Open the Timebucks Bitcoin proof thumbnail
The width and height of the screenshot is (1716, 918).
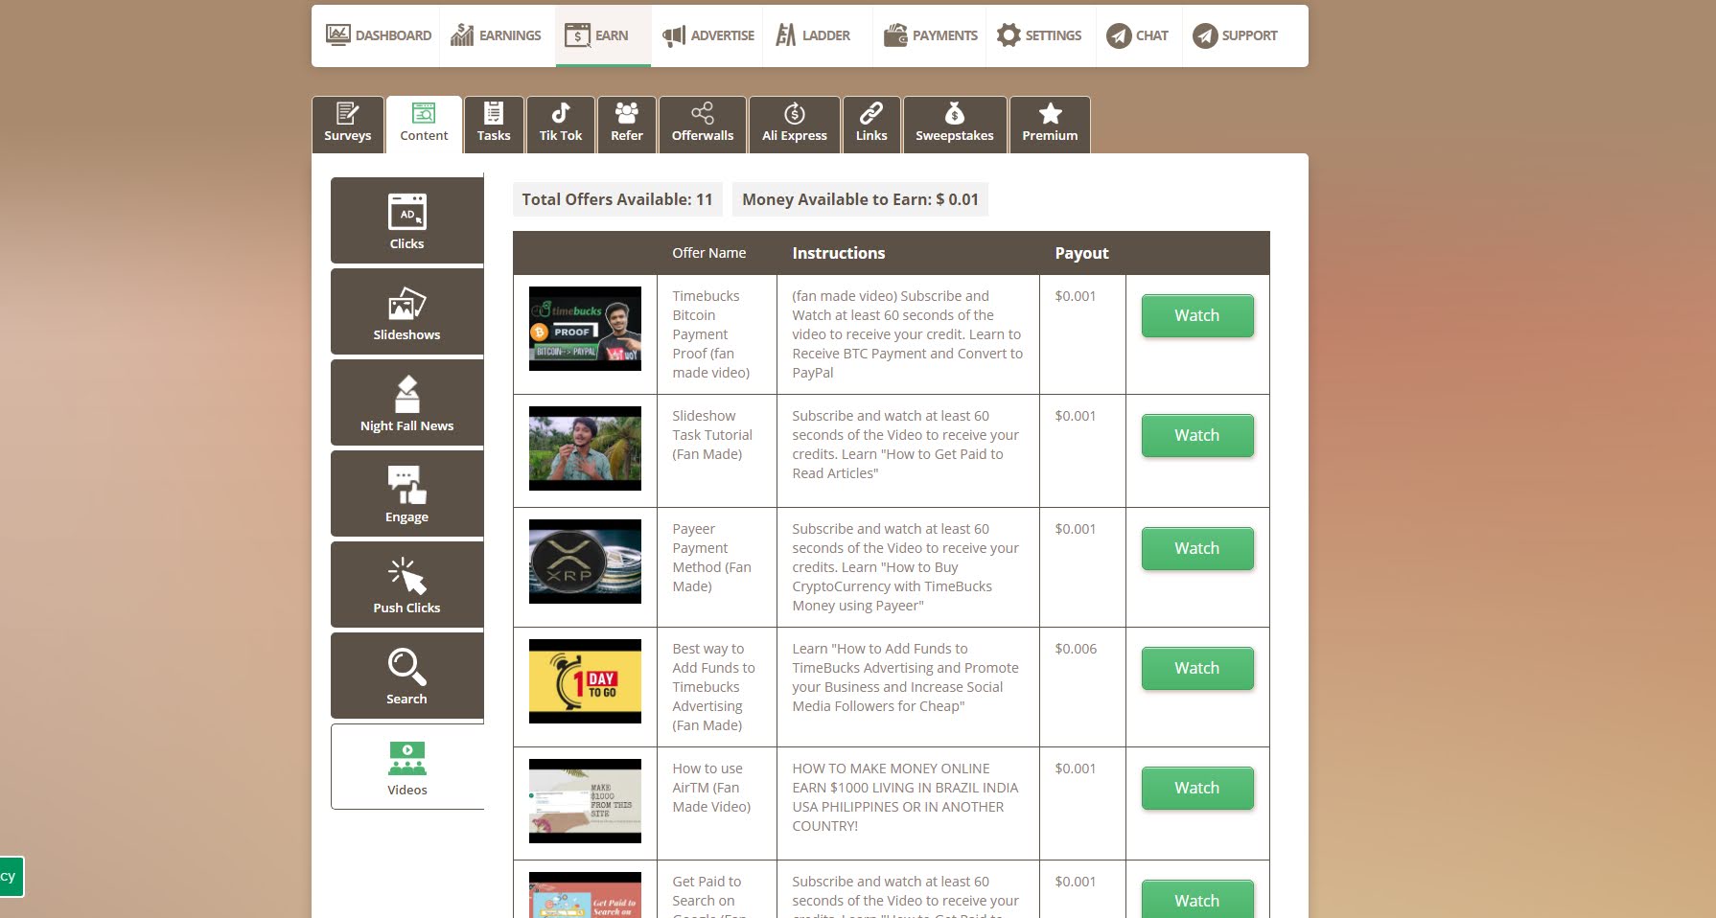pyautogui.click(x=585, y=329)
